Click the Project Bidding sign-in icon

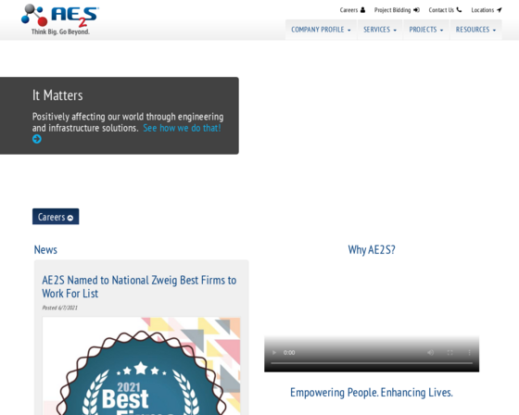click(416, 10)
